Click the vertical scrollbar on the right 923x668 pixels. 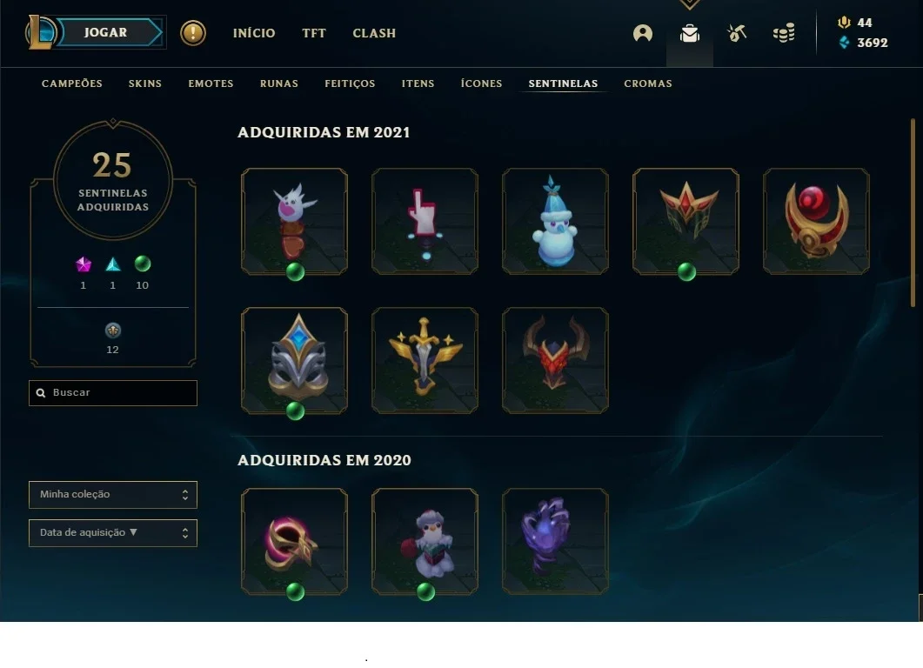coord(913,212)
